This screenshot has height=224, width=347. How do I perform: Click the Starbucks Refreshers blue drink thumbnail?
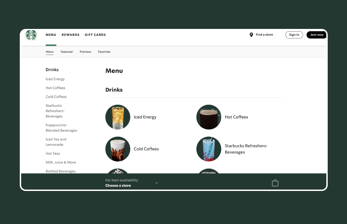209,149
